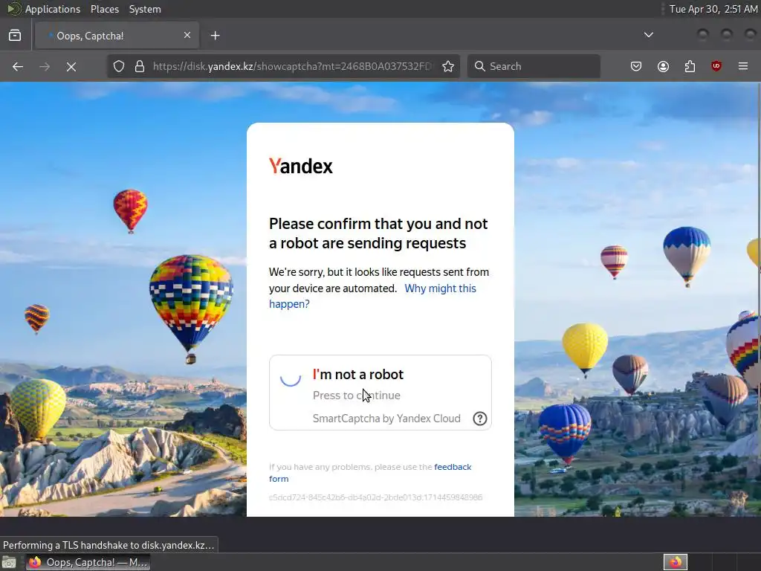Viewport: 761px width, 571px height.
Task: Close the Oops, Captcha! tab
Action: (187, 35)
